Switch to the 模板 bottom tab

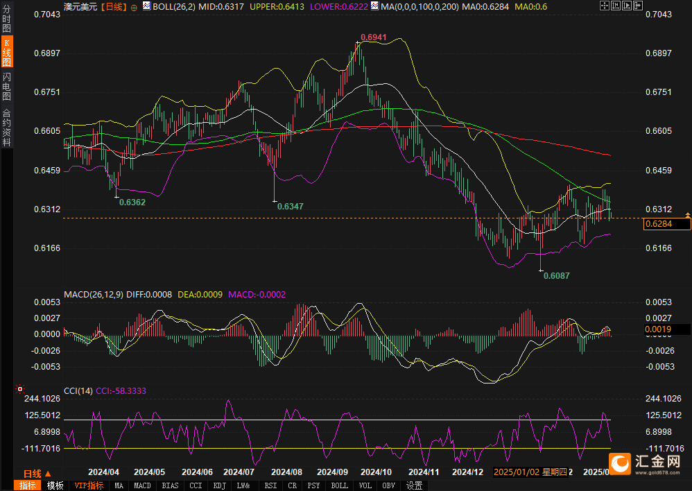point(55,485)
